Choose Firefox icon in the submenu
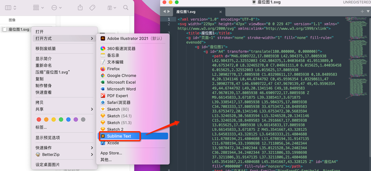The height and width of the screenshot is (171, 371). pyautogui.click(x=103, y=69)
